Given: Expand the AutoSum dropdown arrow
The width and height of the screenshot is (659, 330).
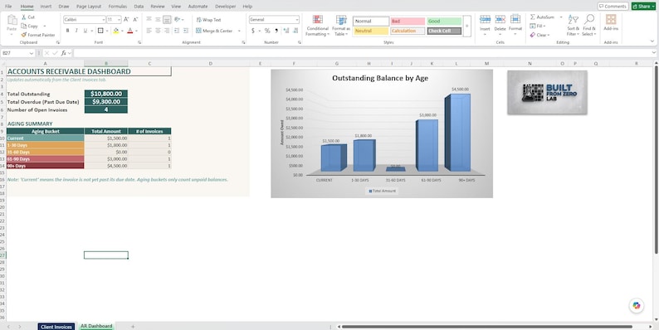Looking at the screenshot, I should click(561, 17).
